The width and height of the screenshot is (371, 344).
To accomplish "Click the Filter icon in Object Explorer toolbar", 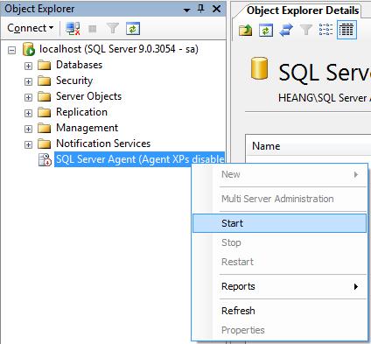I will coord(113,29).
